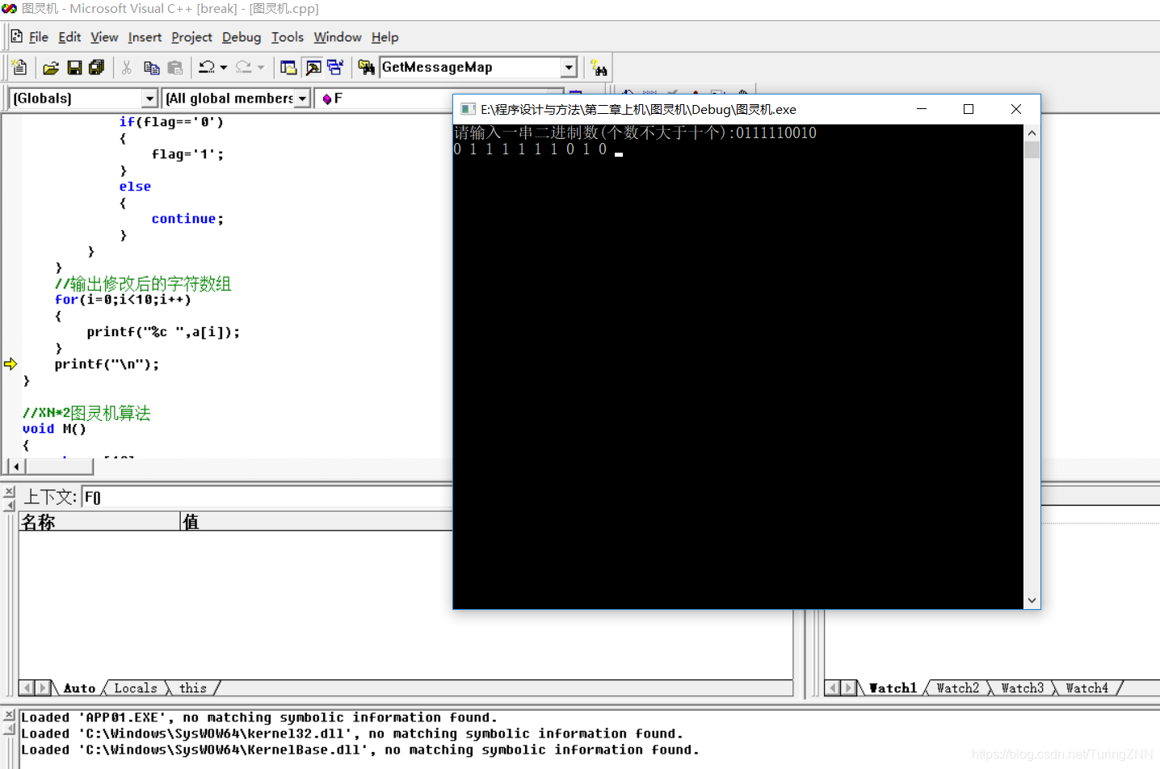Click the Search help binoculars icon
This screenshot has width=1160, height=769.
pos(599,68)
